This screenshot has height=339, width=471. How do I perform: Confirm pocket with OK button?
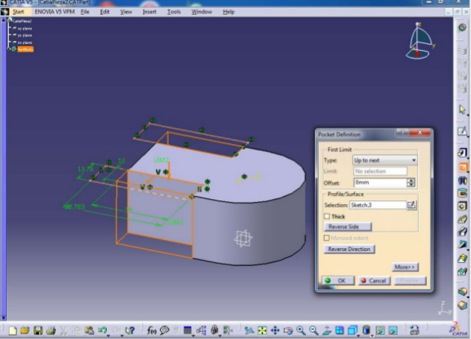pyautogui.click(x=338, y=281)
